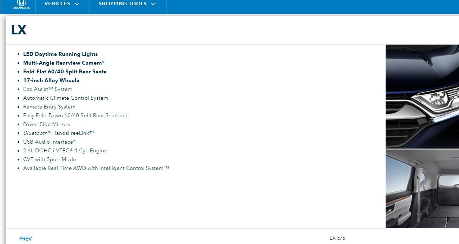Select 'Easy Fold-Down 60/40 Split Rear Seatback'
The image size is (459, 244).
76,116
